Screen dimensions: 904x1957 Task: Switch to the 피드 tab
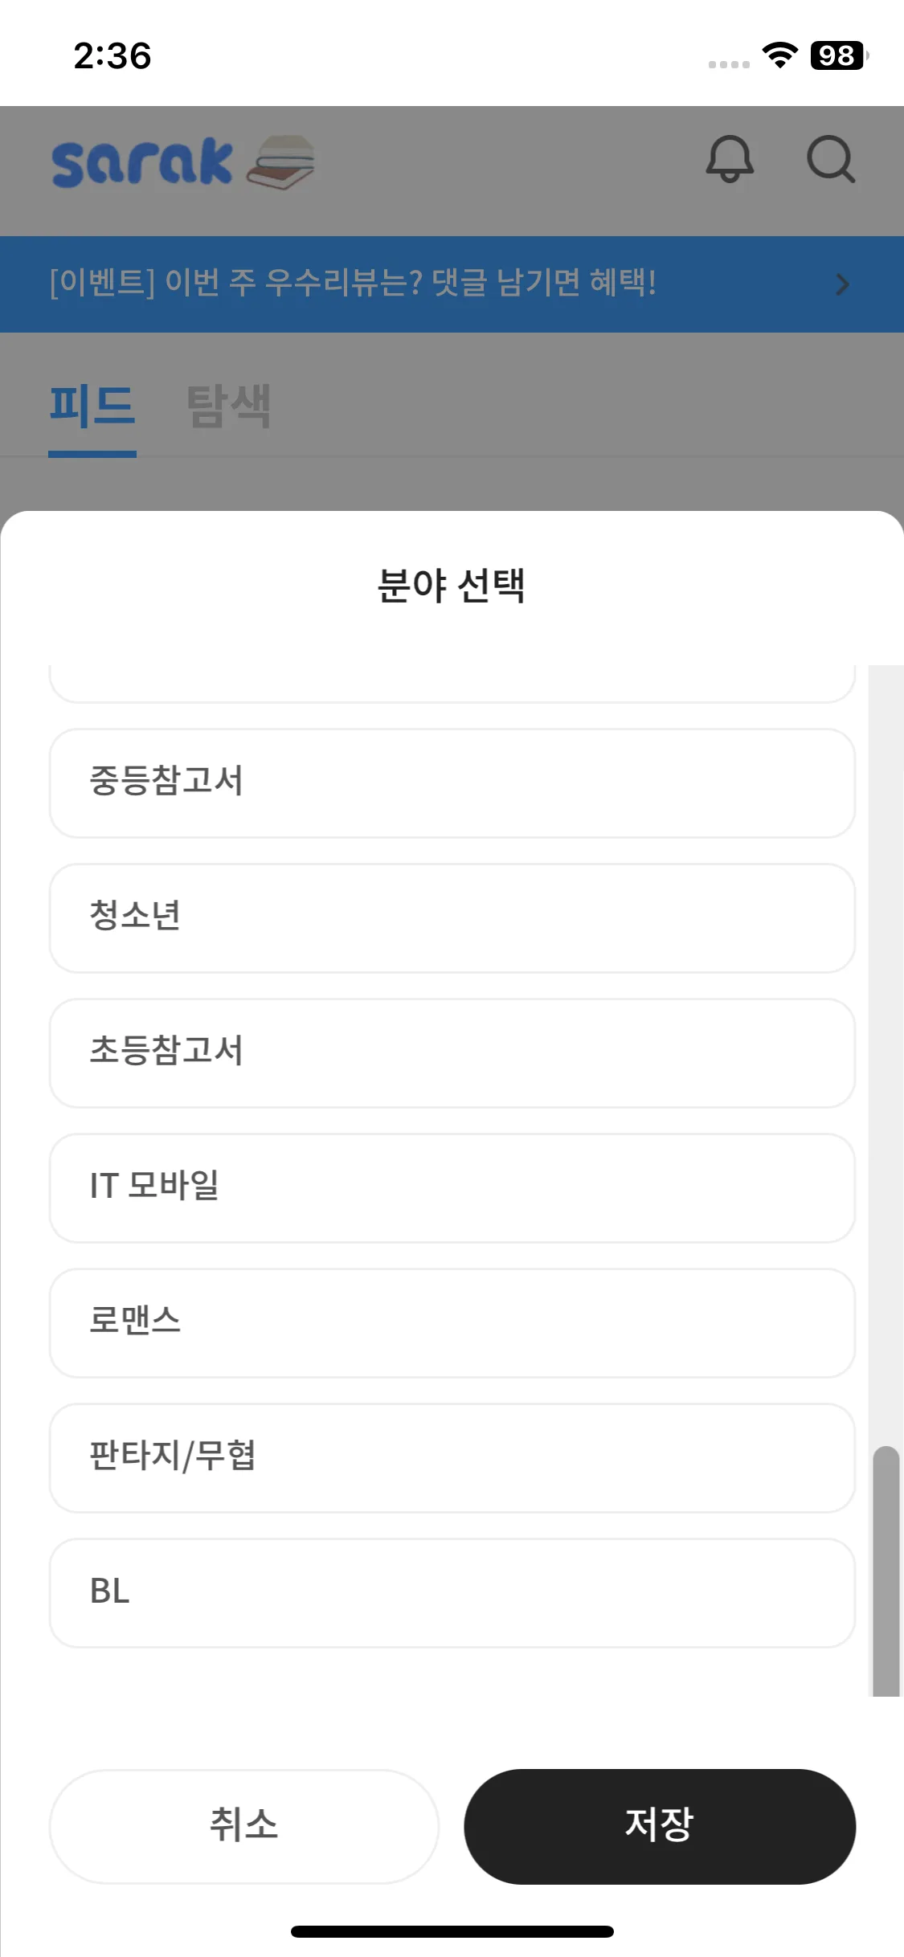pos(92,407)
